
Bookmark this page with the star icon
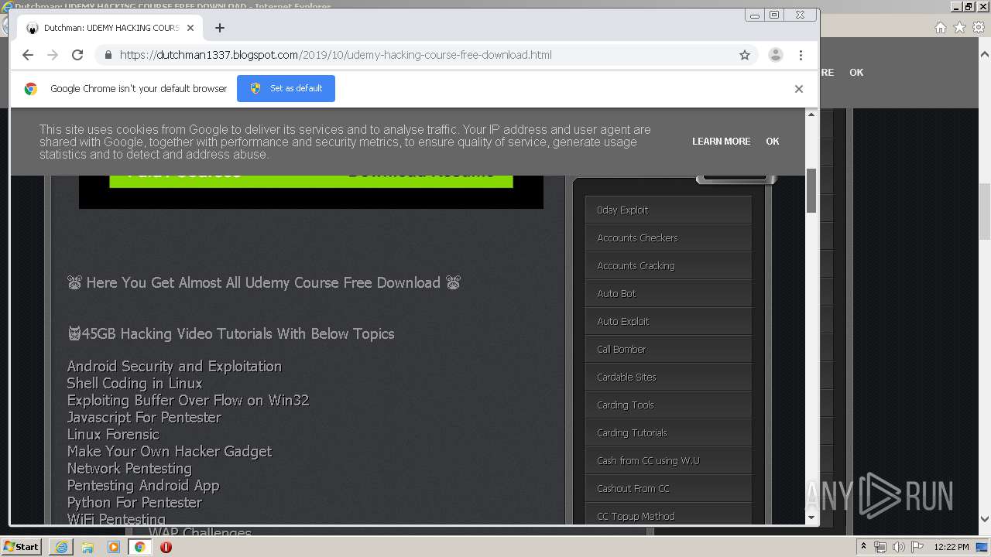tap(745, 55)
